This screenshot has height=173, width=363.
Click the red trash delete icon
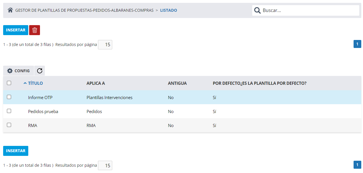tap(35, 30)
